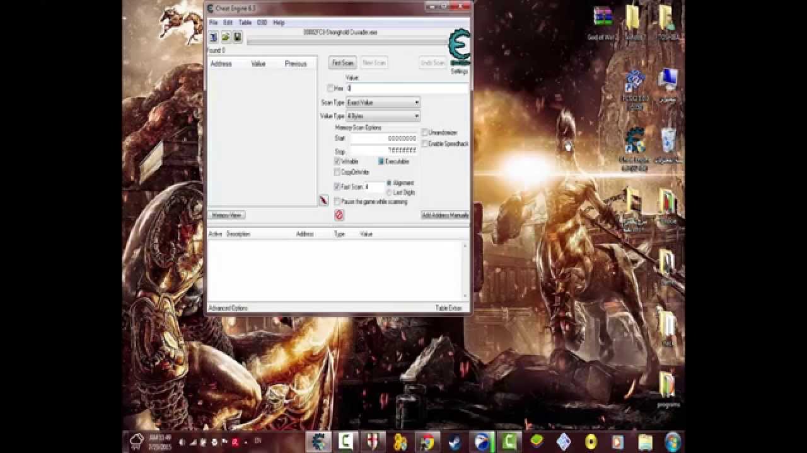Open the D3D menu
This screenshot has height=453, width=807.
tap(262, 23)
